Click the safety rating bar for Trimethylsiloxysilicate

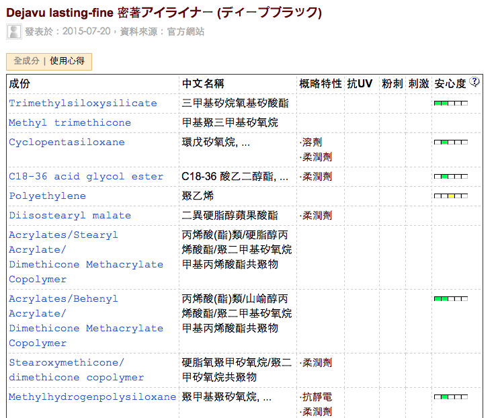point(450,103)
